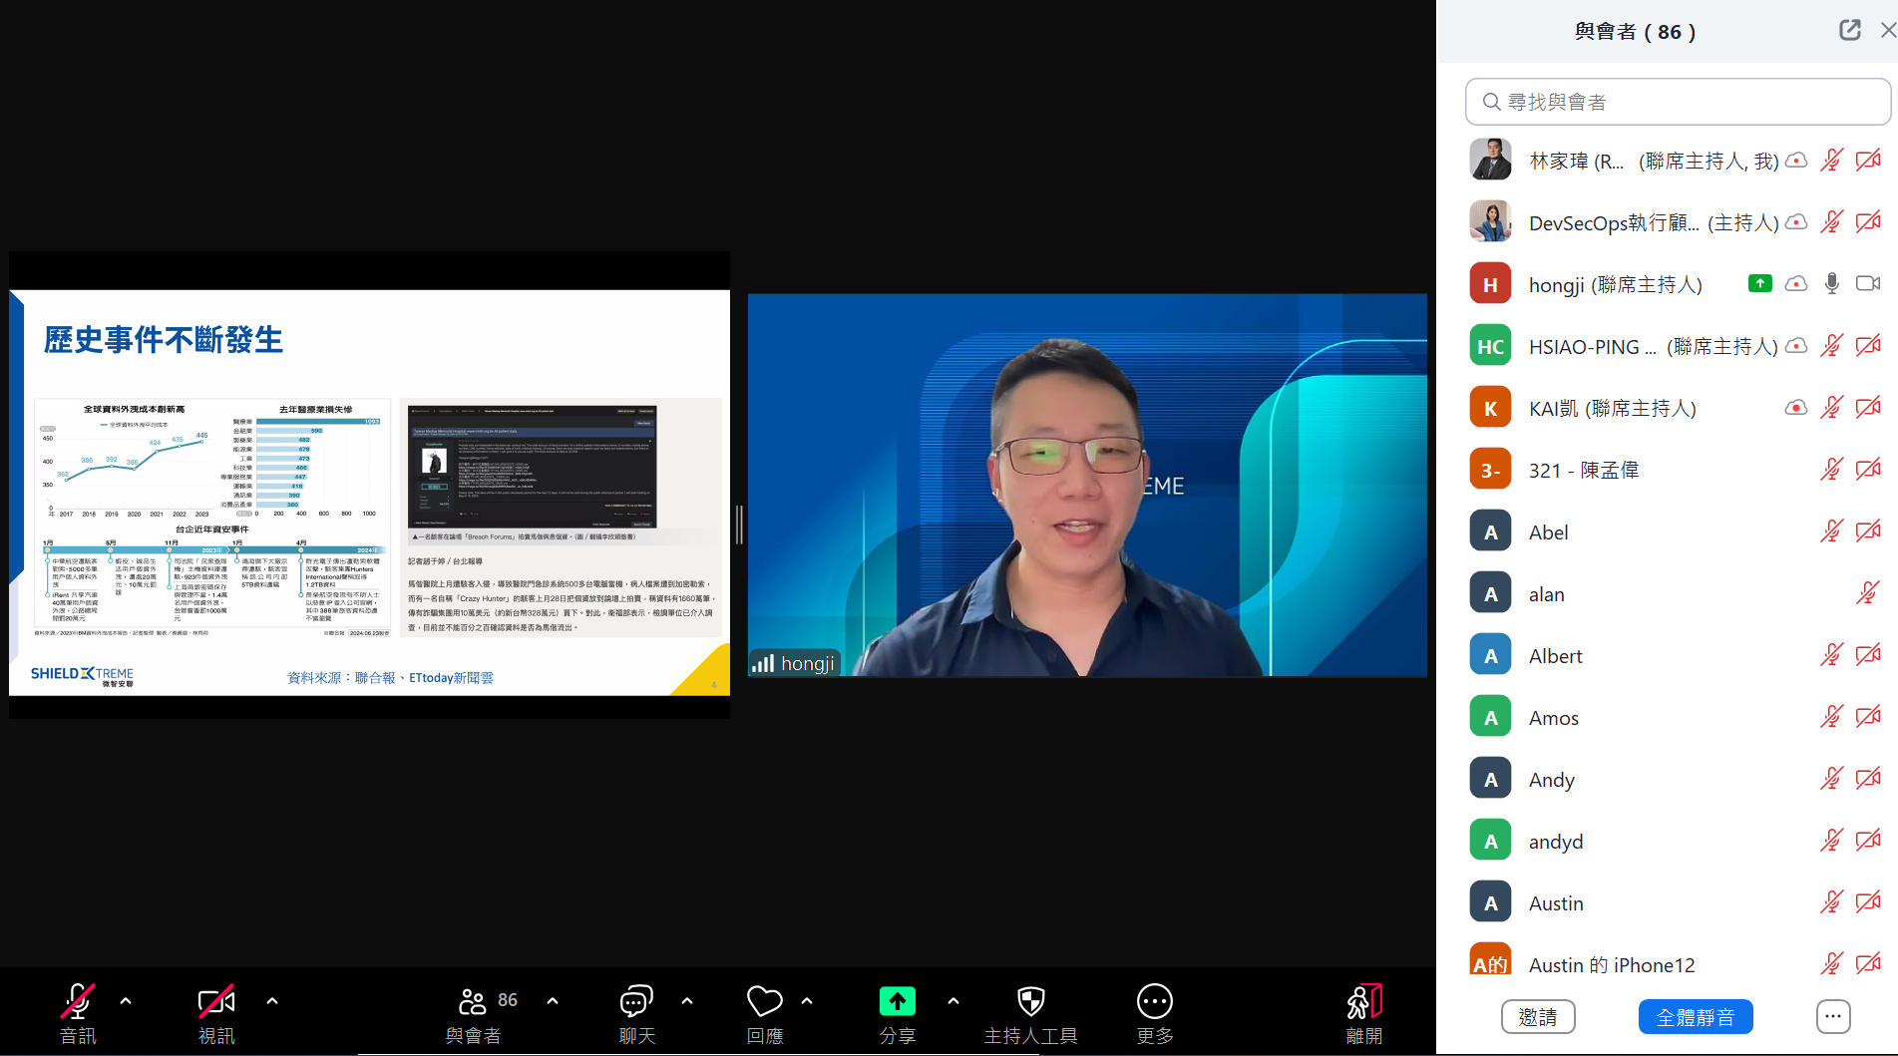Open the Participants (與會者) icon in toolbar
Image resolution: width=1898 pixels, height=1056 pixels.
[x=473, y=1002]
